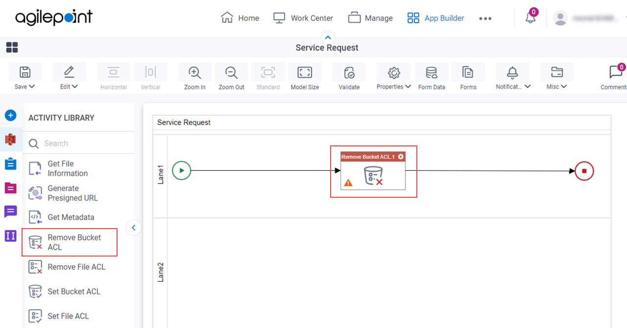Select Remove Bucket ACL library activity
Image resolution: width=627 pixels, height=328 pixels.
pyautogui.click(x=70, y=242)
